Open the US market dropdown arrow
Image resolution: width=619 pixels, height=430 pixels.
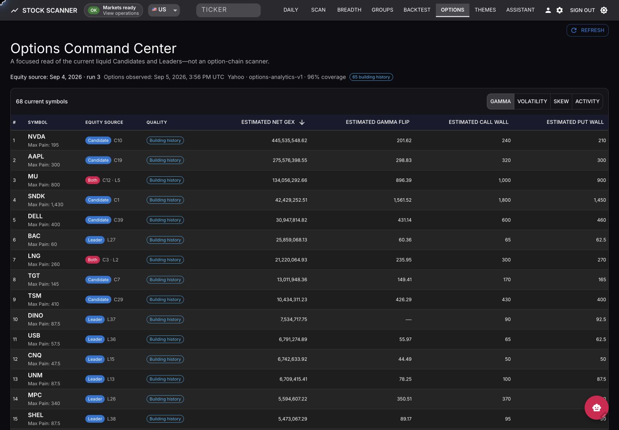click(x=175, y=10)
